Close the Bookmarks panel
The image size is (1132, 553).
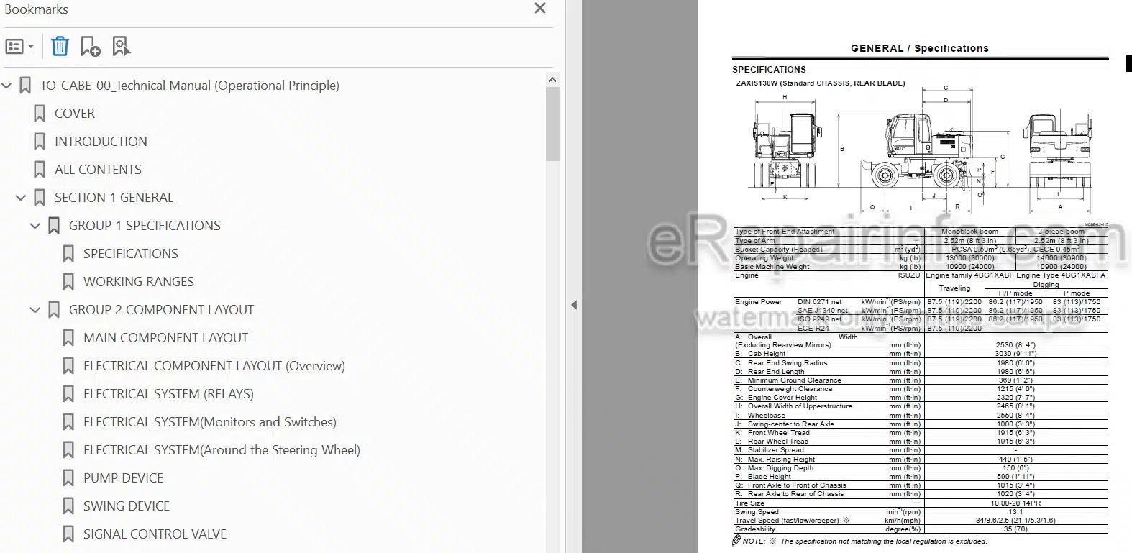click(x=540, y=9)
